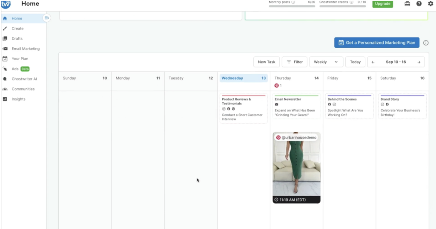The width and height of the screenshot is (436, 229).
Task: Open the settings gear icon
Action: pyautogui.click(x=430, y=3)
